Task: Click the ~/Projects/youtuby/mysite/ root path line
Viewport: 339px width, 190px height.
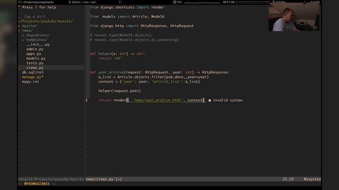Action: [46, 21]
